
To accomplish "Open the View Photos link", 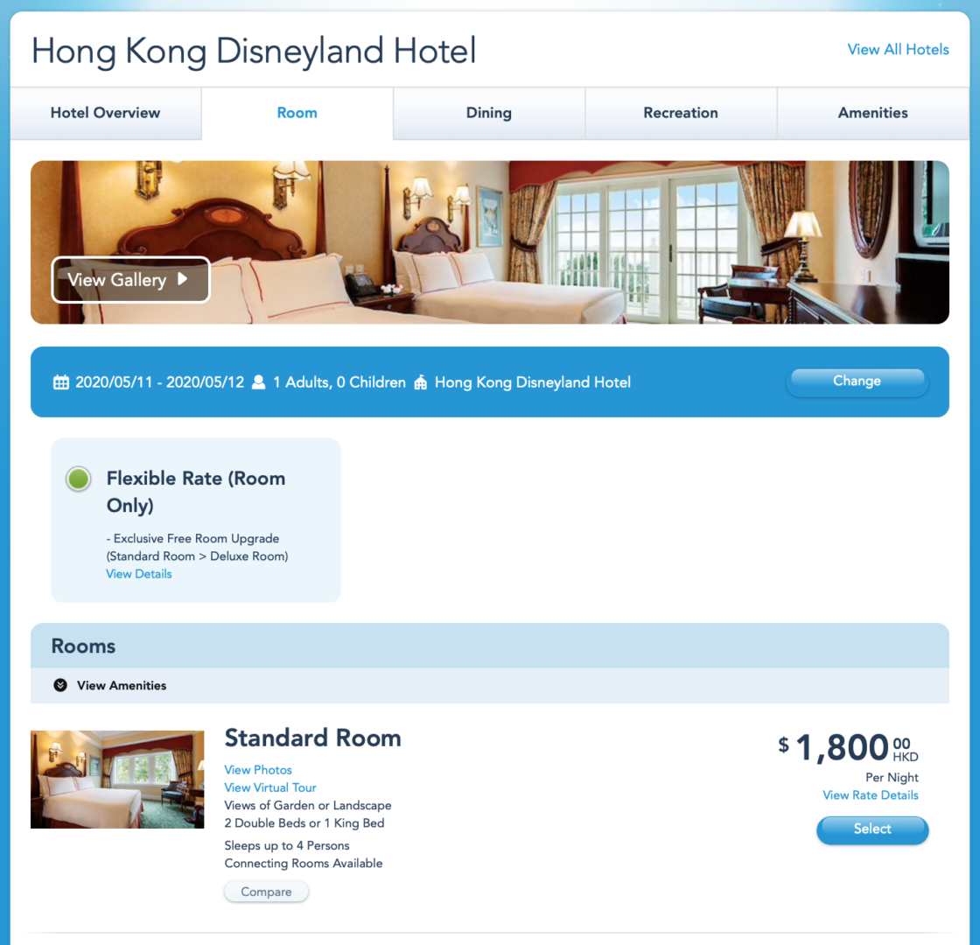I will click(x=258, y=770).
